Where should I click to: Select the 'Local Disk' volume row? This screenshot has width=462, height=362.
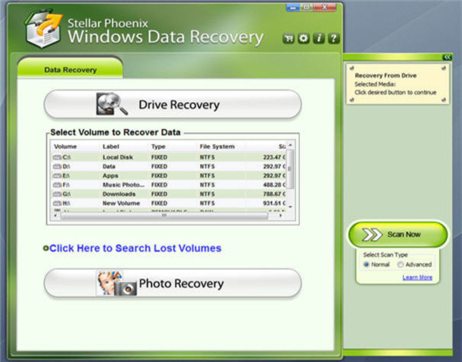tap(169, 158)
